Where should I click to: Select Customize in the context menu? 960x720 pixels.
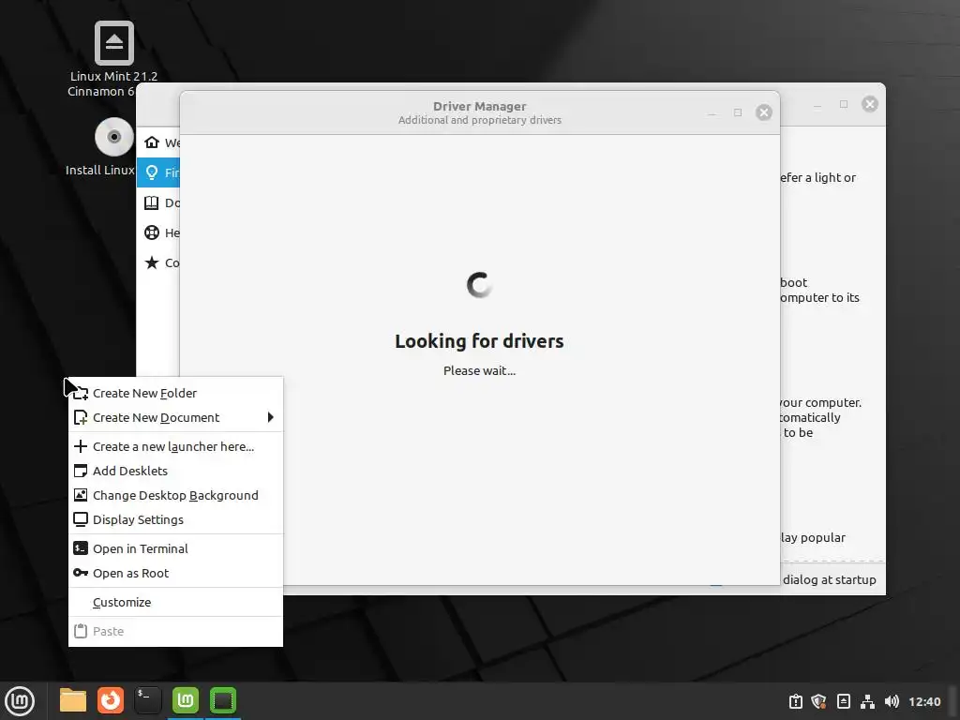175,603
